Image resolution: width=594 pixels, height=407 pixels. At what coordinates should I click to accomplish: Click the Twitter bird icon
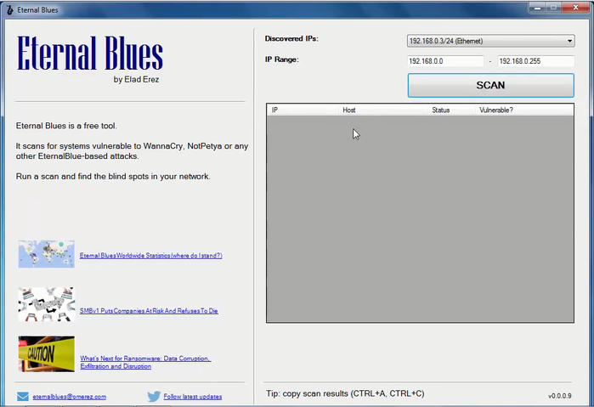pos(154,397)
